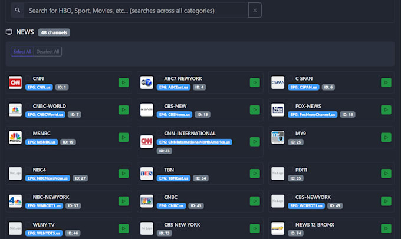The image size is (401, 239).
Task: Click the EPG: CNN.us tag
Action: point(39,87)
